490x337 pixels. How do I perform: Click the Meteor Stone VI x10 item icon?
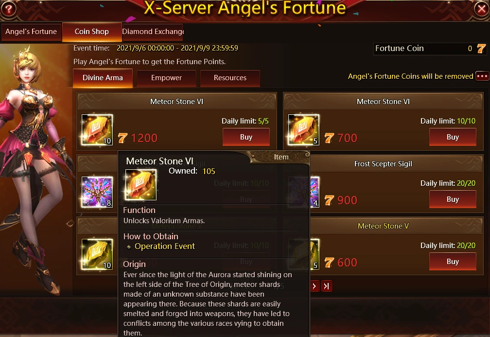coord(97,130)
